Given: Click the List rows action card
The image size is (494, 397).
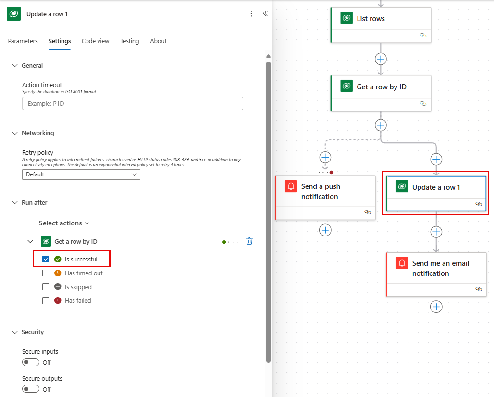Looking at the screenshot, I should [x=381, y=18].
